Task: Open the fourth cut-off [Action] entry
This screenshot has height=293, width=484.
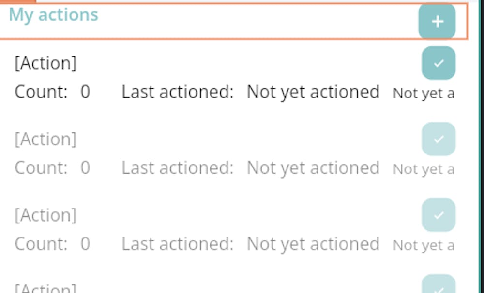Action: [45, 288]
